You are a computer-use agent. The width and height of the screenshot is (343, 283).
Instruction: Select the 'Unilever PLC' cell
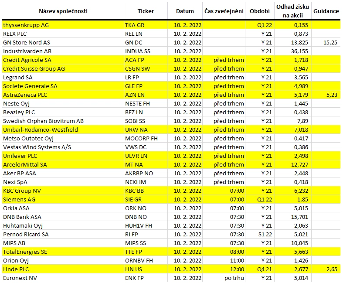[x=63, y=156]
